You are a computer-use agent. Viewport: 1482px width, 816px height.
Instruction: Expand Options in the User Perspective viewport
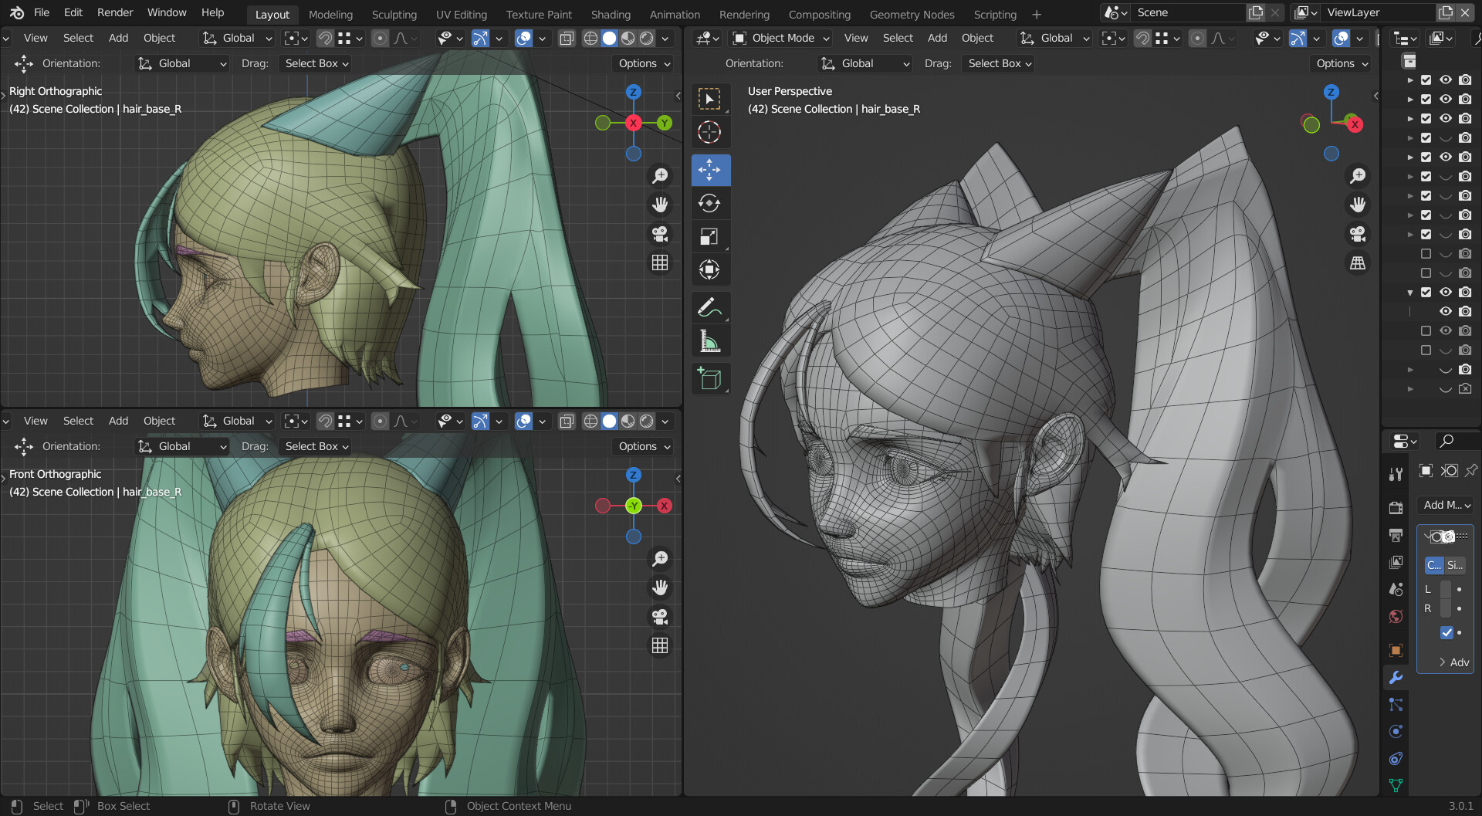(x=1342, y=63)
